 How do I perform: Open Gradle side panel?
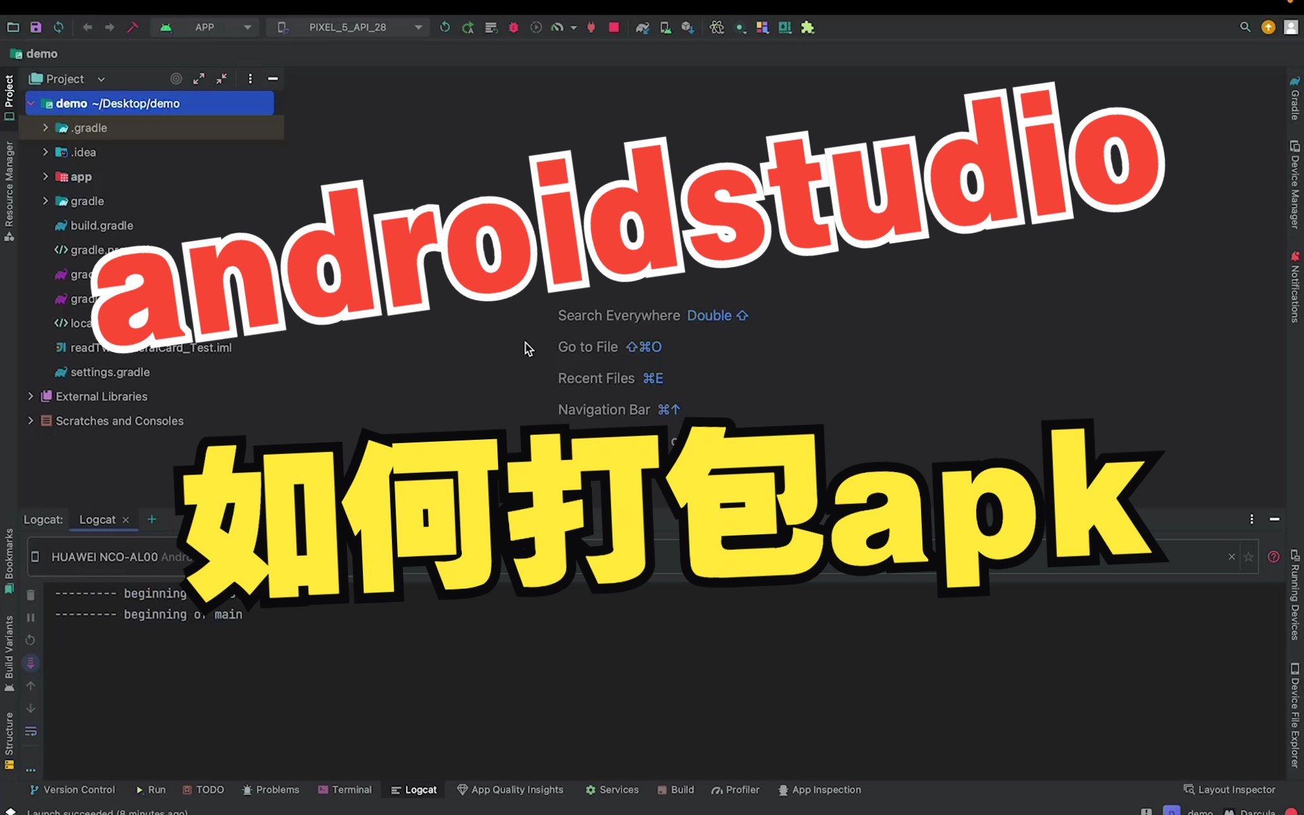[x=1294, y=98]
